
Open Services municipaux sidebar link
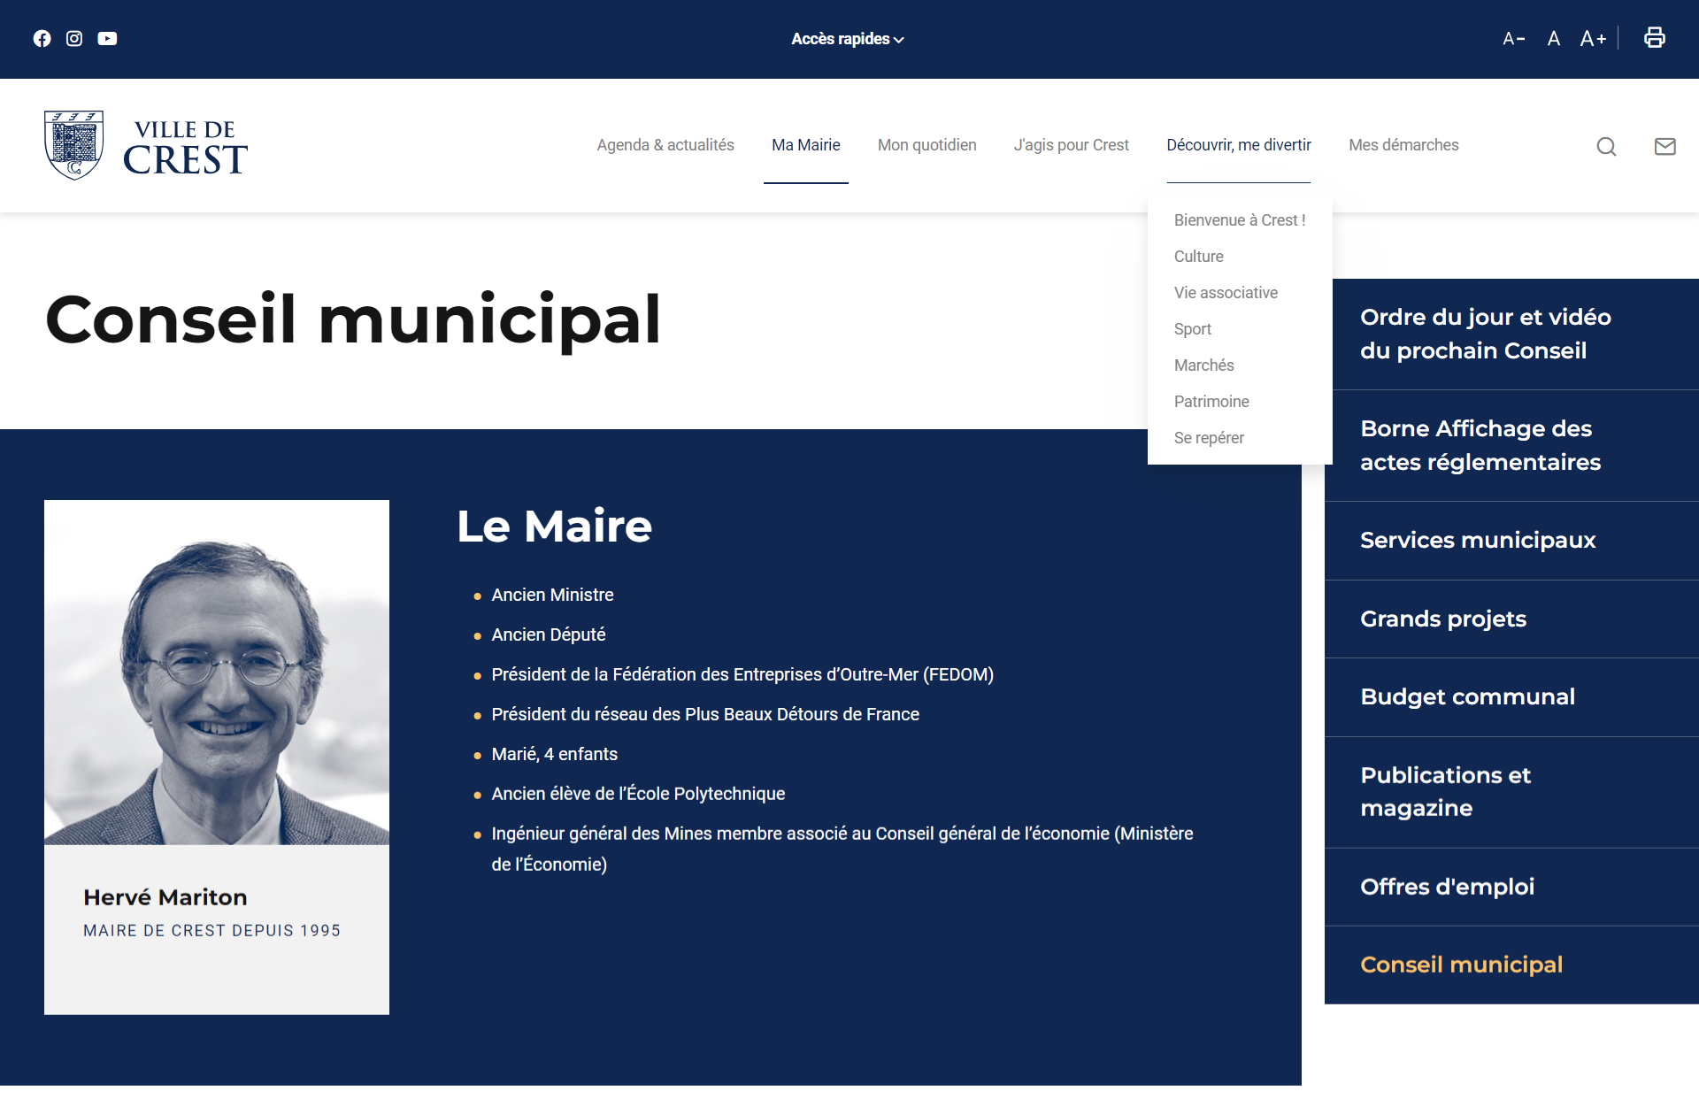(x=1477, y=541)
